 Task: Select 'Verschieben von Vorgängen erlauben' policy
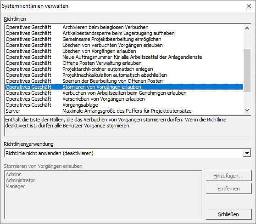pos(124,99)
